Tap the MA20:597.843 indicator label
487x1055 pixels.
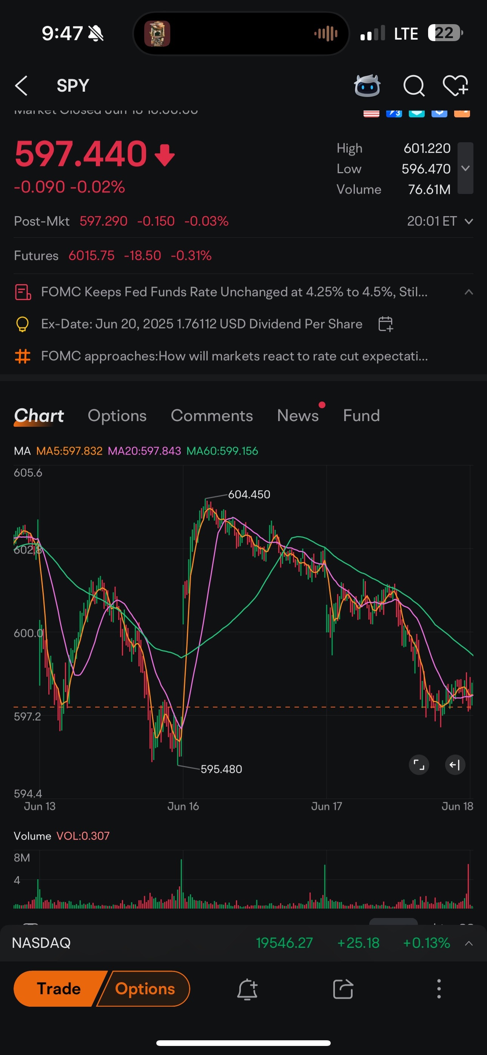pos(144,451)
